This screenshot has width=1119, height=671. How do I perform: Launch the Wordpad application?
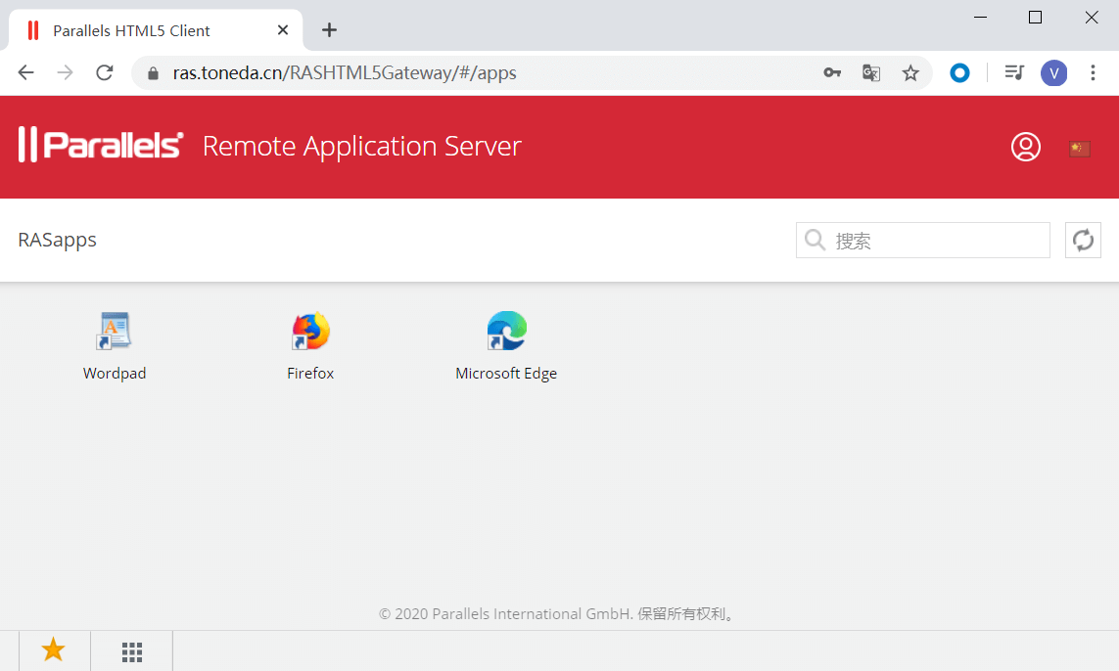coord(115,346)
